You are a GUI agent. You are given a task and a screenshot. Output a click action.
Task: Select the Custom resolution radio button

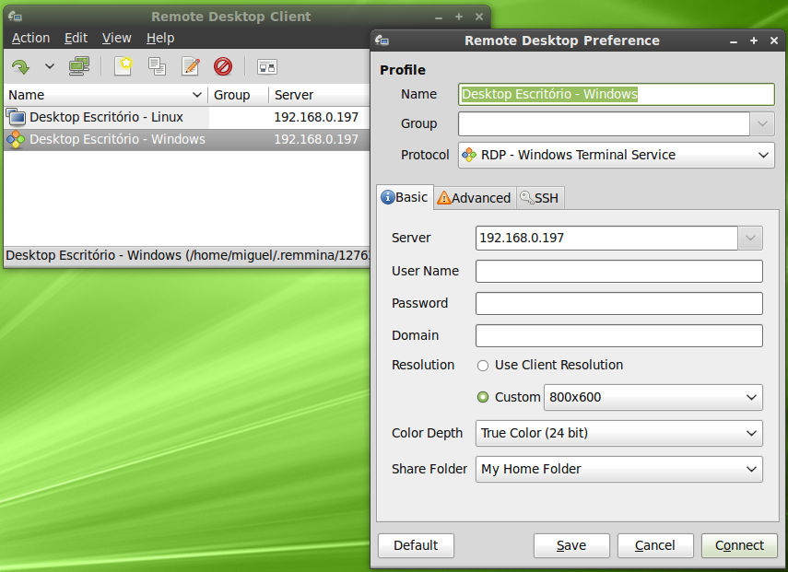pyautogui.click(x=482, y=396)
